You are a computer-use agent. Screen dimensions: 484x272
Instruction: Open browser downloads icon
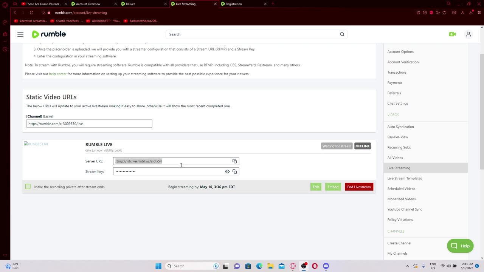coord(471,12)
